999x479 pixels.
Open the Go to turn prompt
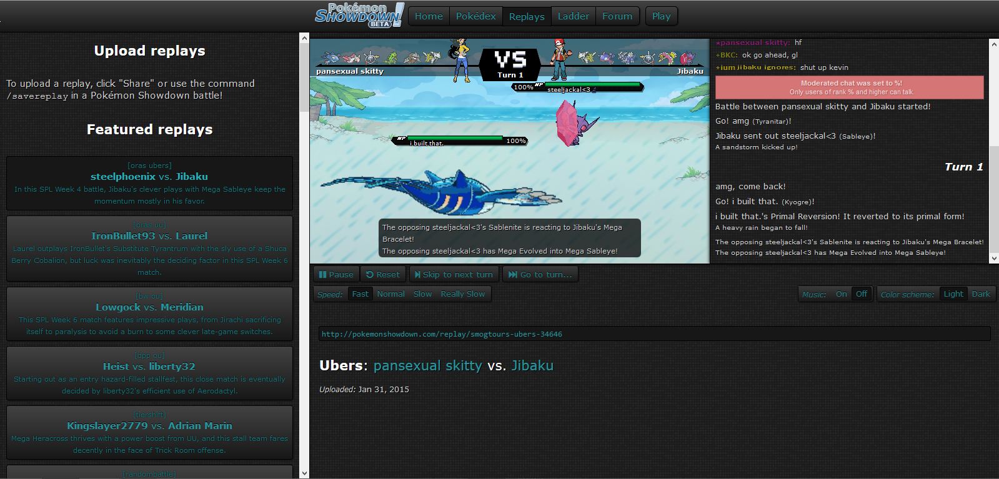540,274
